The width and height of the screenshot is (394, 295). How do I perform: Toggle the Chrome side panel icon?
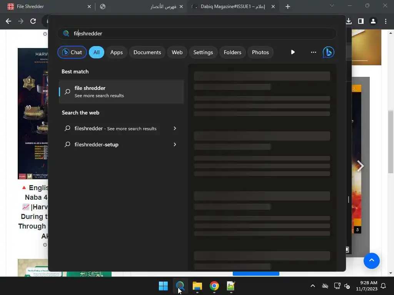point(361,21)
